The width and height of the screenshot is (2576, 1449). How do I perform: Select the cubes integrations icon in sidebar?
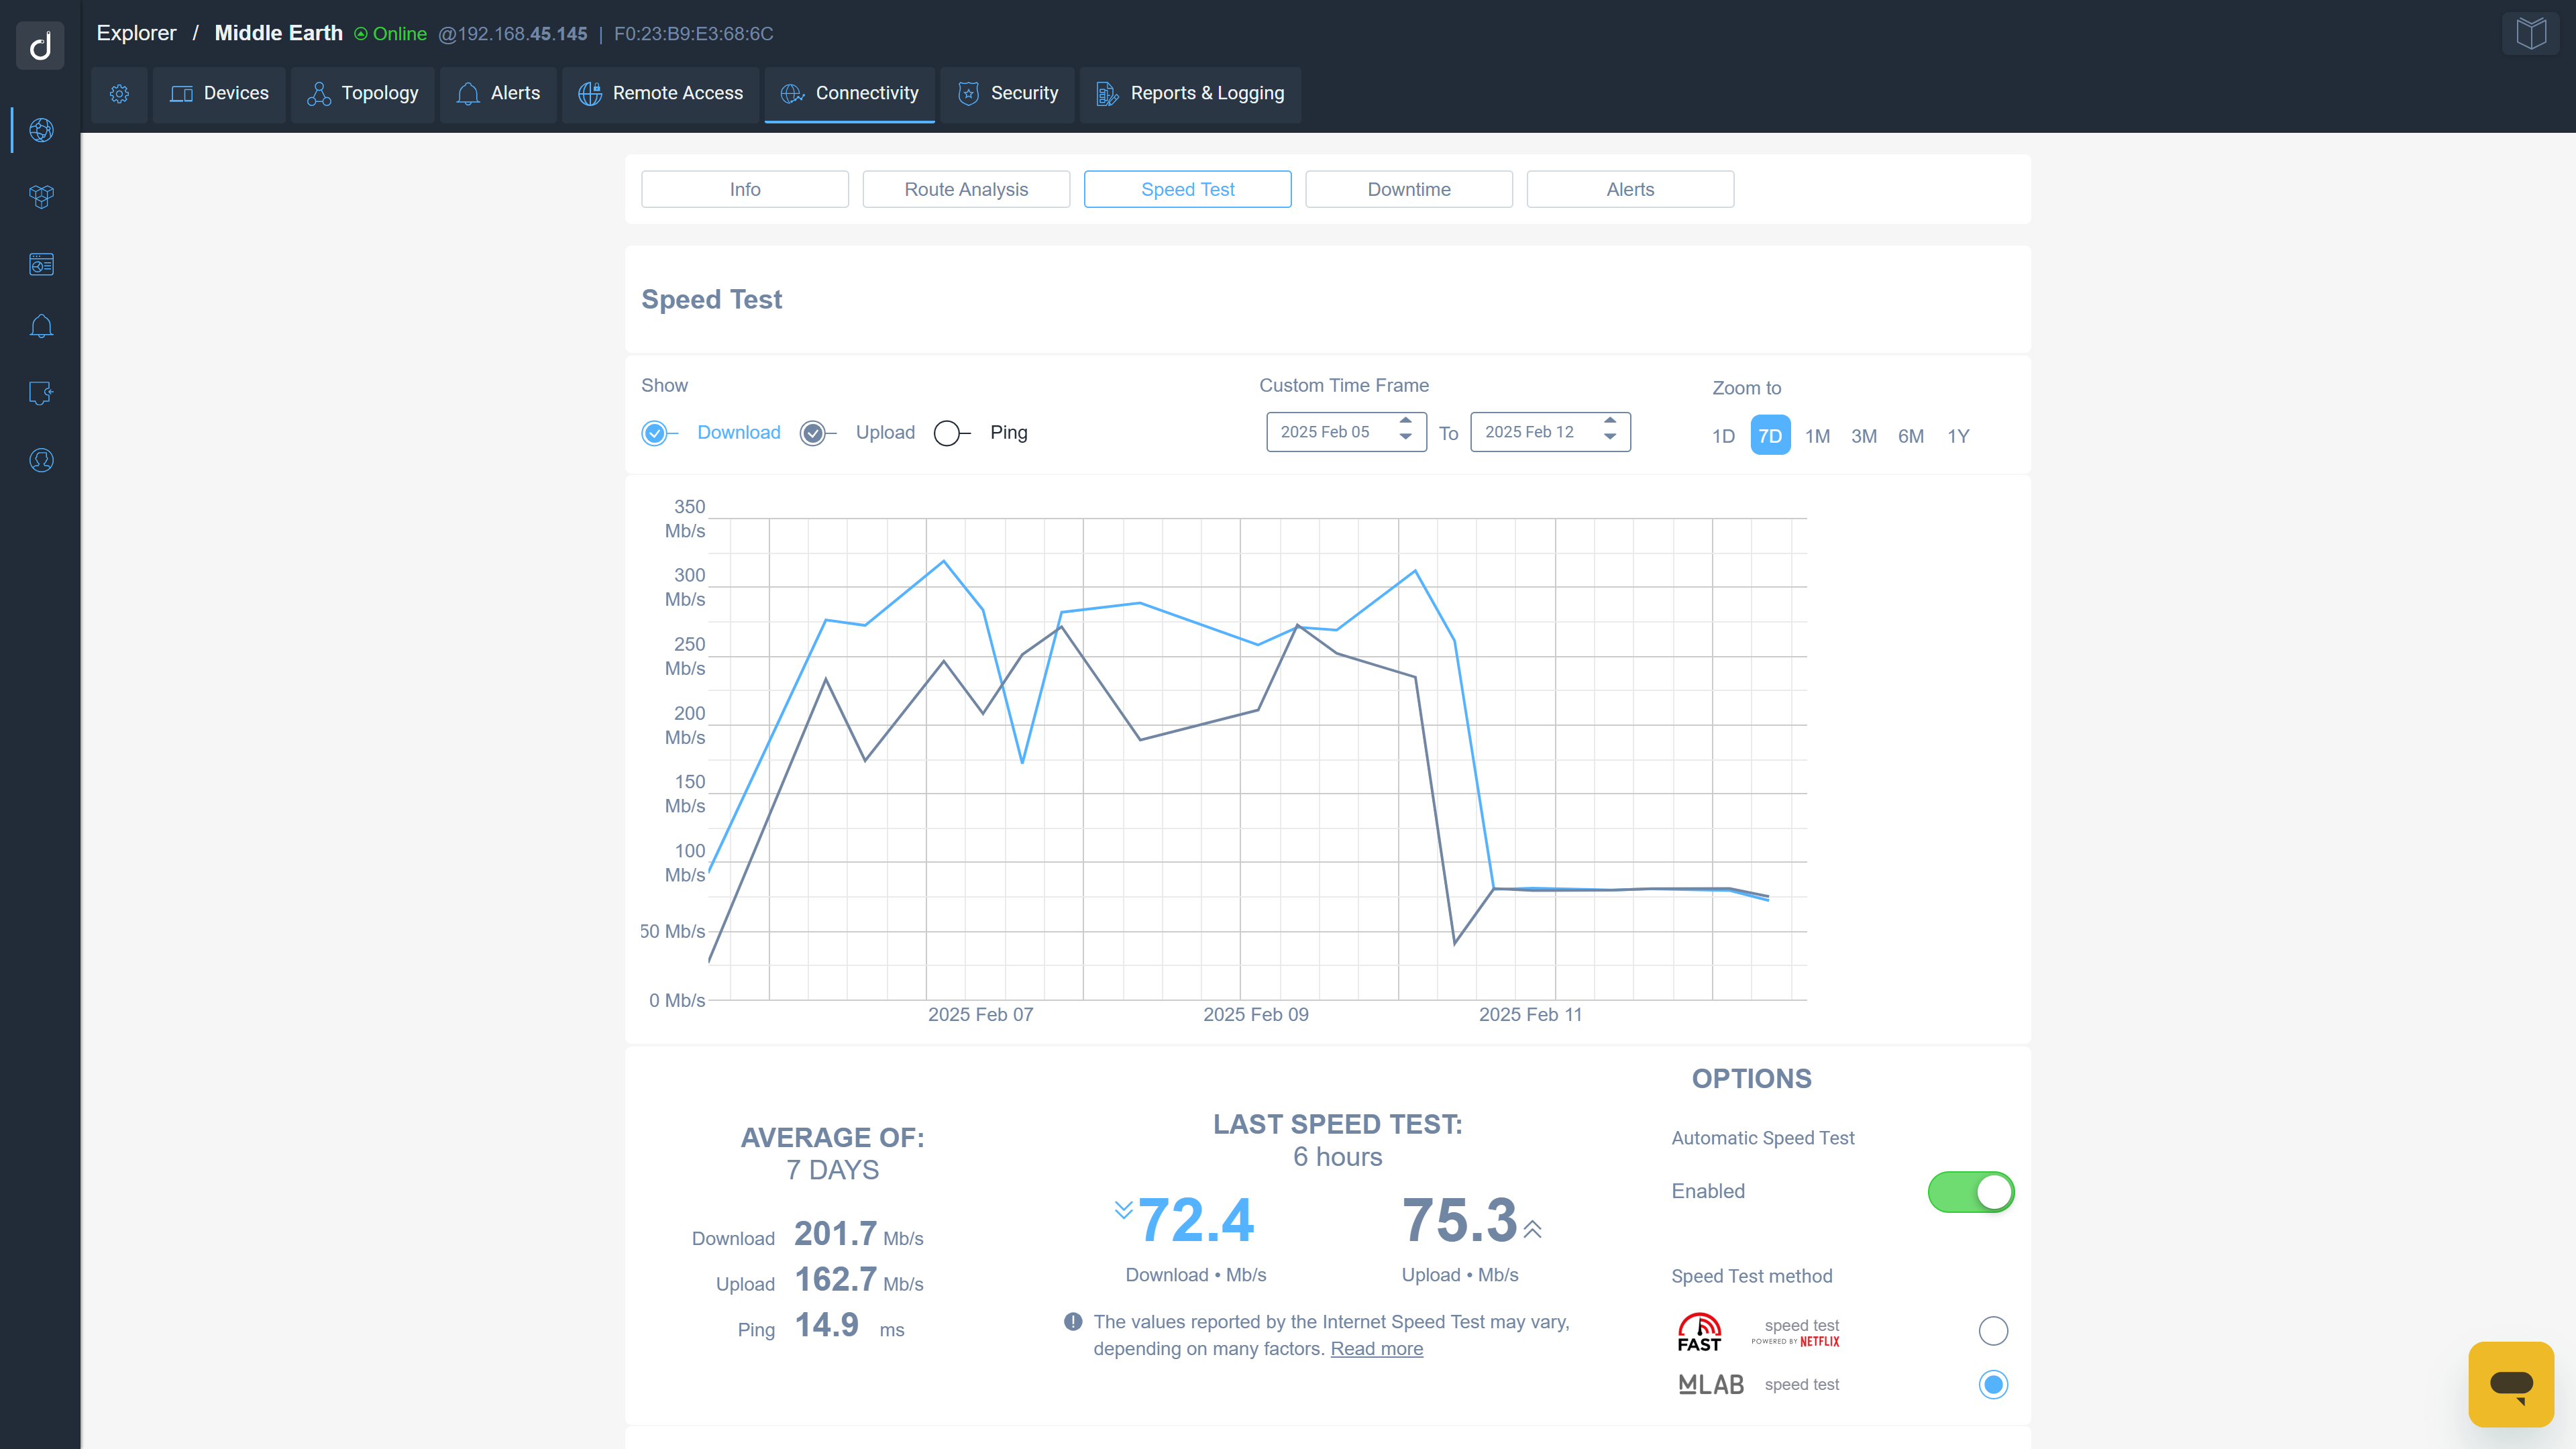click(x=41, y=197)
